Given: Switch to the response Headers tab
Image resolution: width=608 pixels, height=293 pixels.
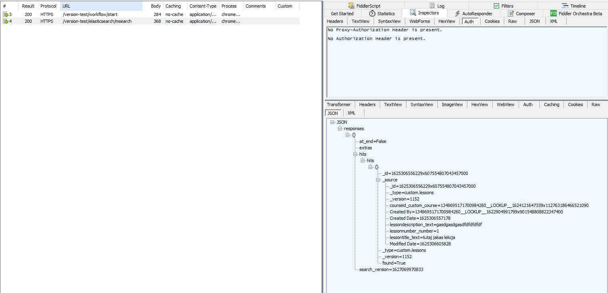Looking at the screenshot, I should (x=367, y=104).
